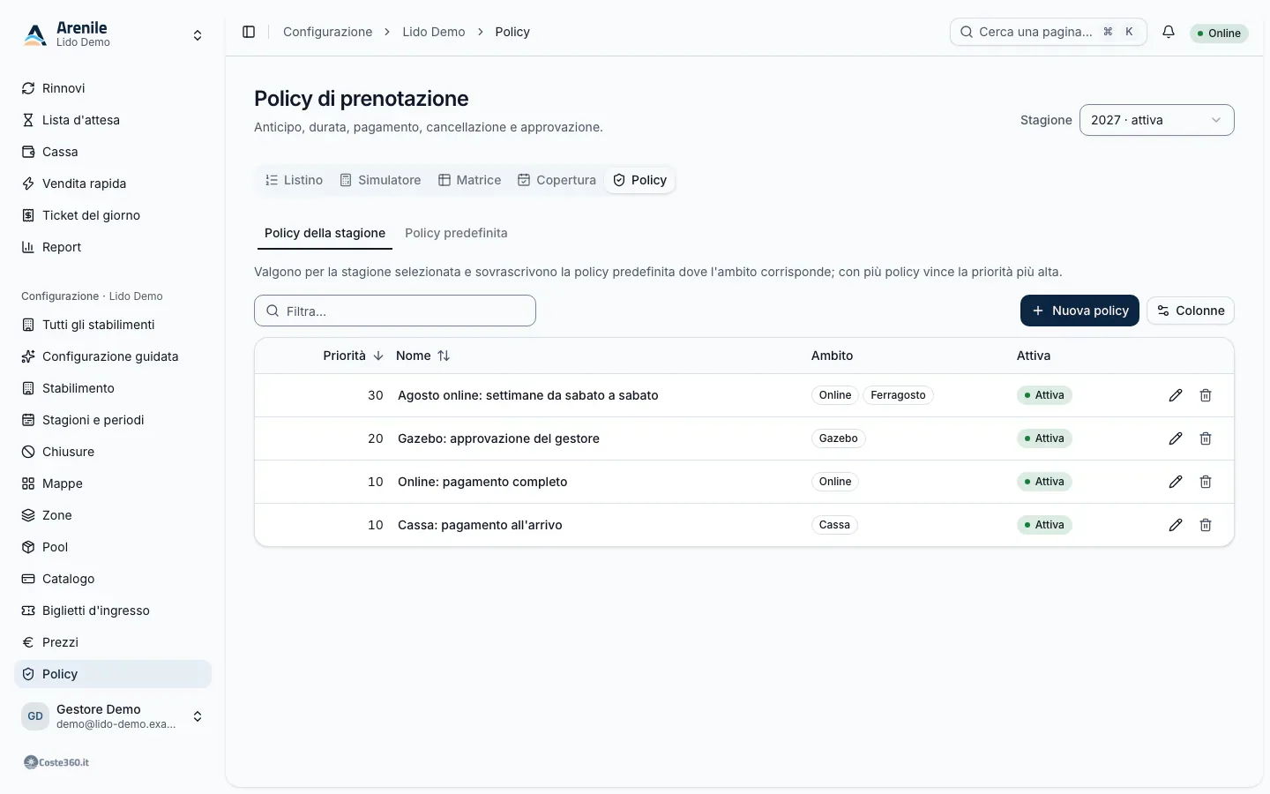The width and height of the screenshot is (1270, 794).
Task: Open notifications bell
Action: (x=1169, y=32)
